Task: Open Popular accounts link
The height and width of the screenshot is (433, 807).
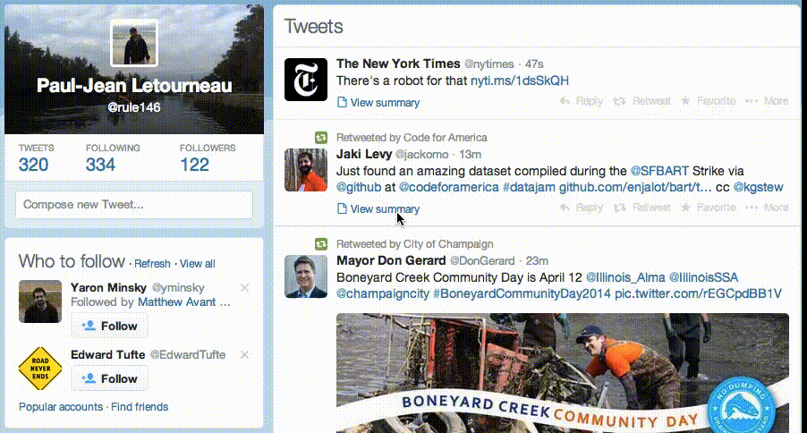Action: click(61, 407)
